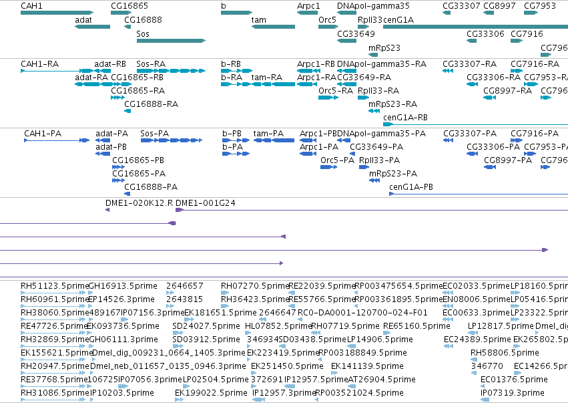Select the EK199022.5prime EST label
Screen dimensions: 568x403
click(211, 393)
